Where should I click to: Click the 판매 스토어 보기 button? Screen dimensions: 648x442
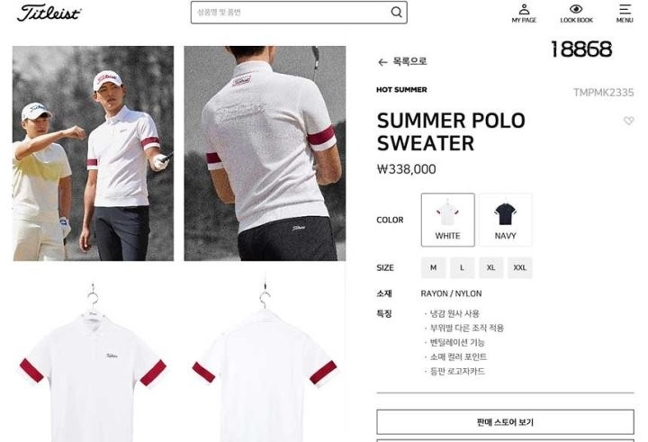[505, 422]
